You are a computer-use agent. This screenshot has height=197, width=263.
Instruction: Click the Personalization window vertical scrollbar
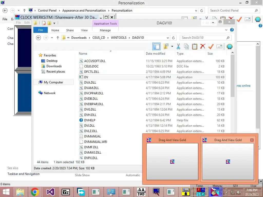tap(258, 87)
